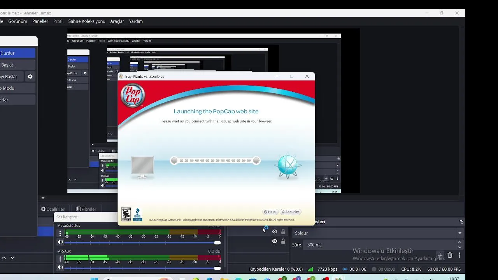Click the 'CPU: 8.2%' status text

point(411,269)
